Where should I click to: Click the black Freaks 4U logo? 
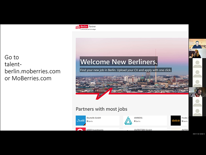[176, 120]
